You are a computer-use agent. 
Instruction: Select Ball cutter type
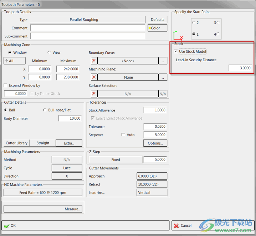point(6,110)
